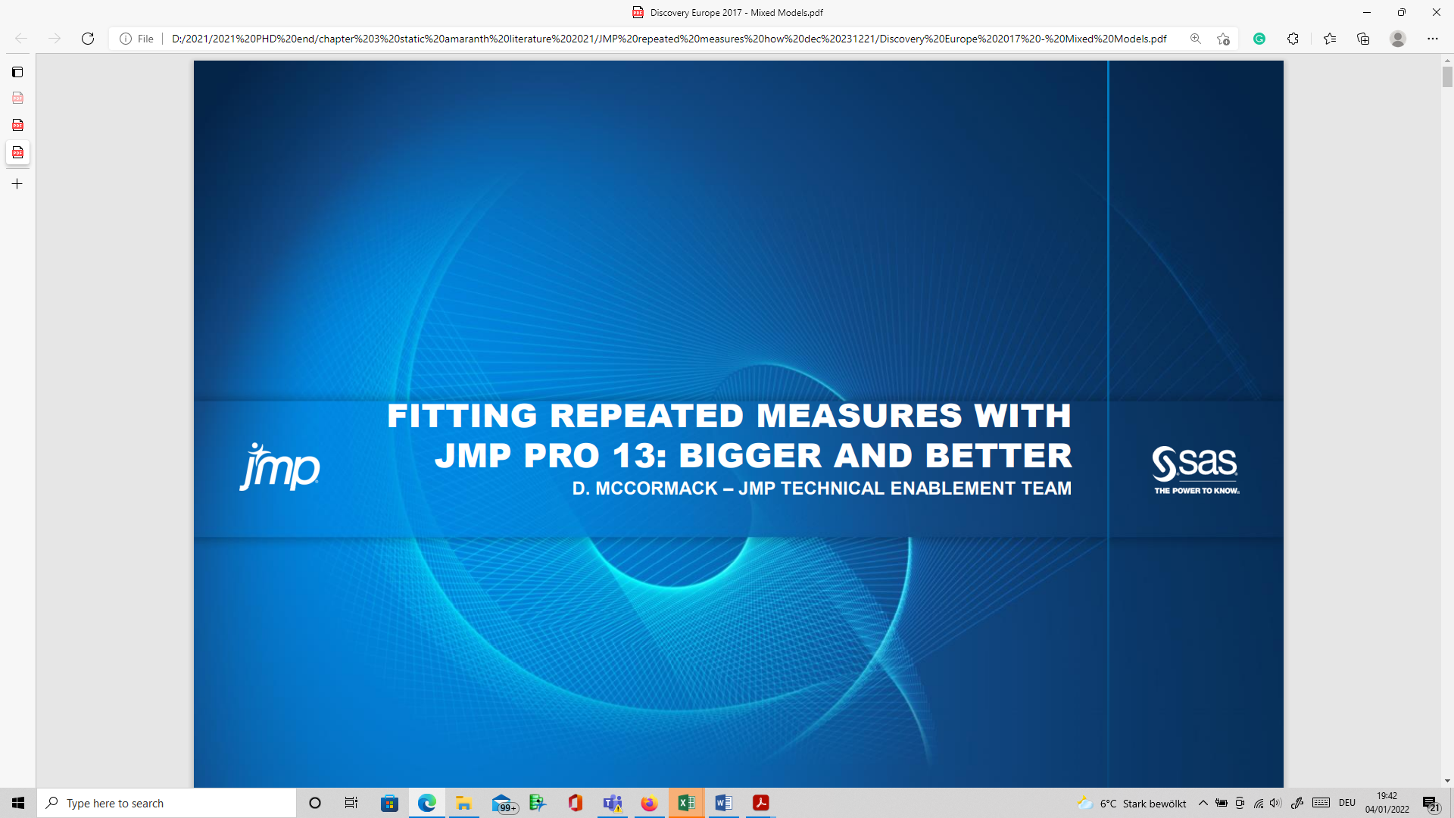Refresh the PDF page
Screen dimensions: 1454x818
[x=88, y=39]
